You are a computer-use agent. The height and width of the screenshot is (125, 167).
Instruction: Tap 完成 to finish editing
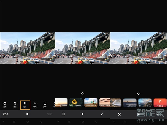(49, 114)
